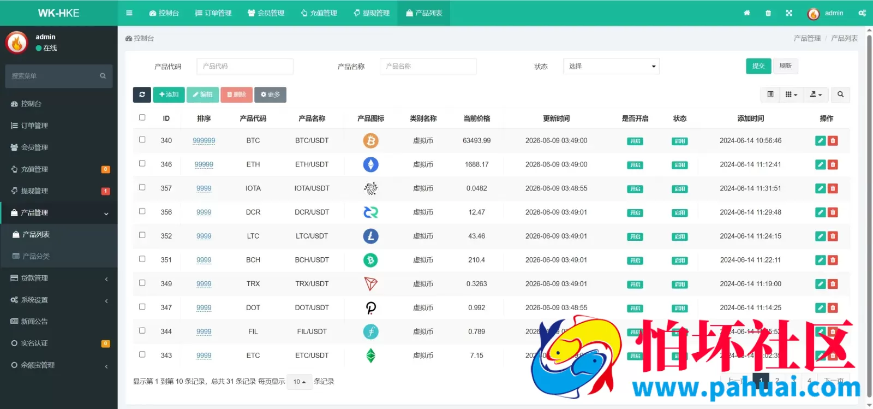The image size is (873, 409).
Task: Toggle the sidebar hamburger menu icon
Action: point(129,13)
